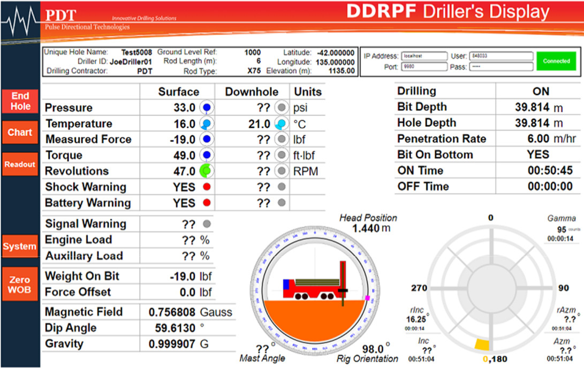Image resolution: width=584 pixels, height=384 pixels.
Task: Click Weight On Bit value -19.0 lbf
Action: tap(191, 277)
